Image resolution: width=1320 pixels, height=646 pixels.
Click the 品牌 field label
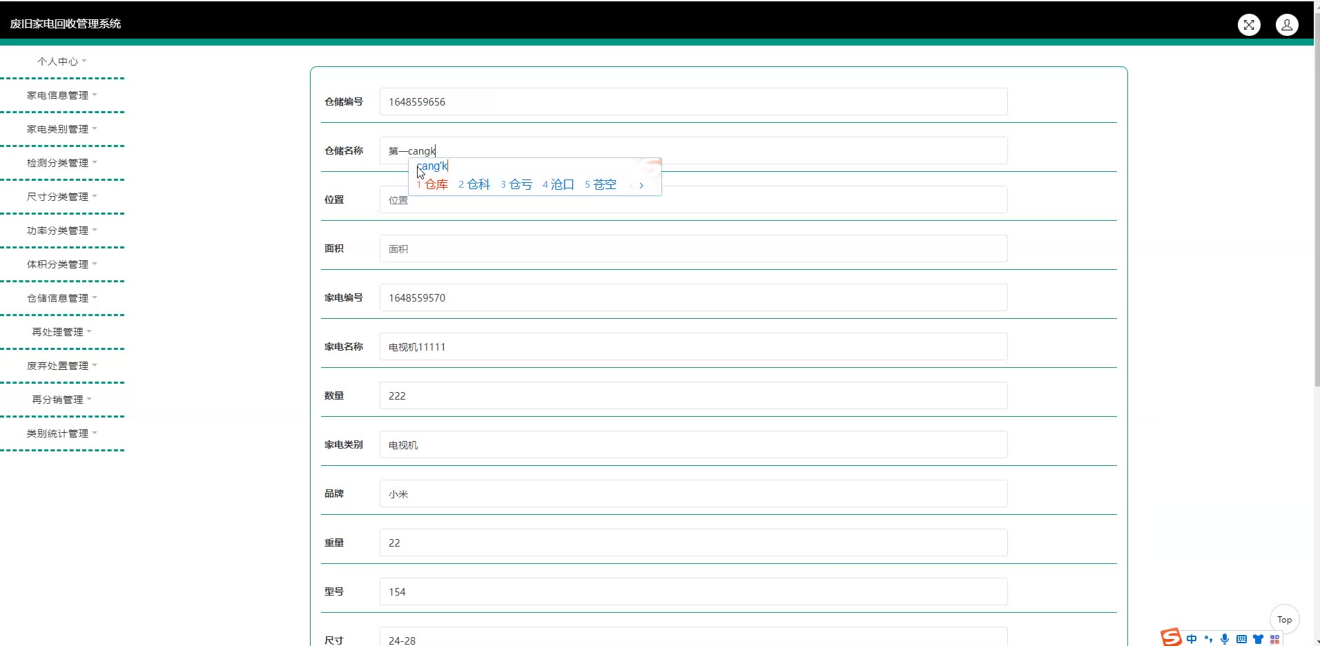point(334,493)
